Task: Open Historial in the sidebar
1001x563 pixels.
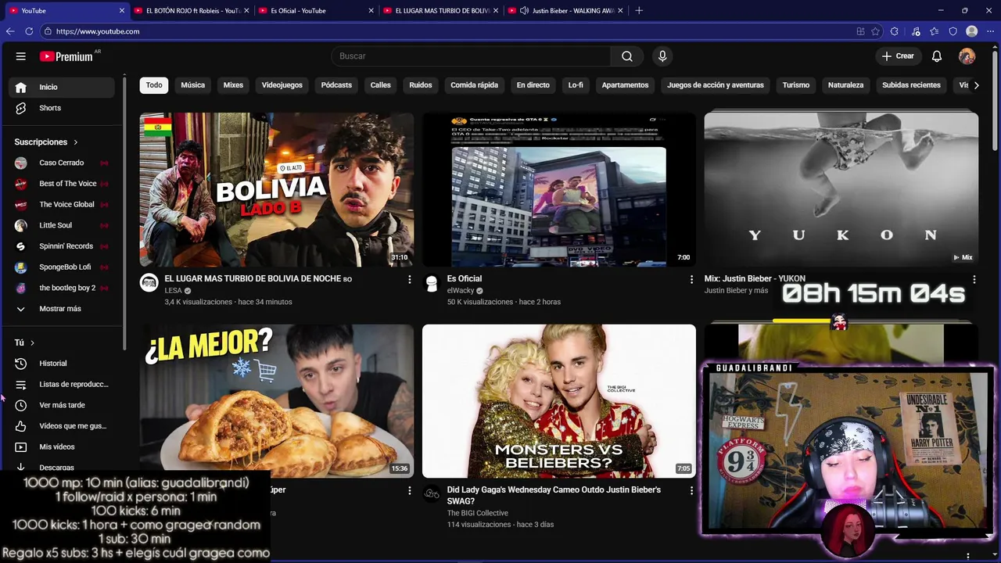Action: (63, 364)
